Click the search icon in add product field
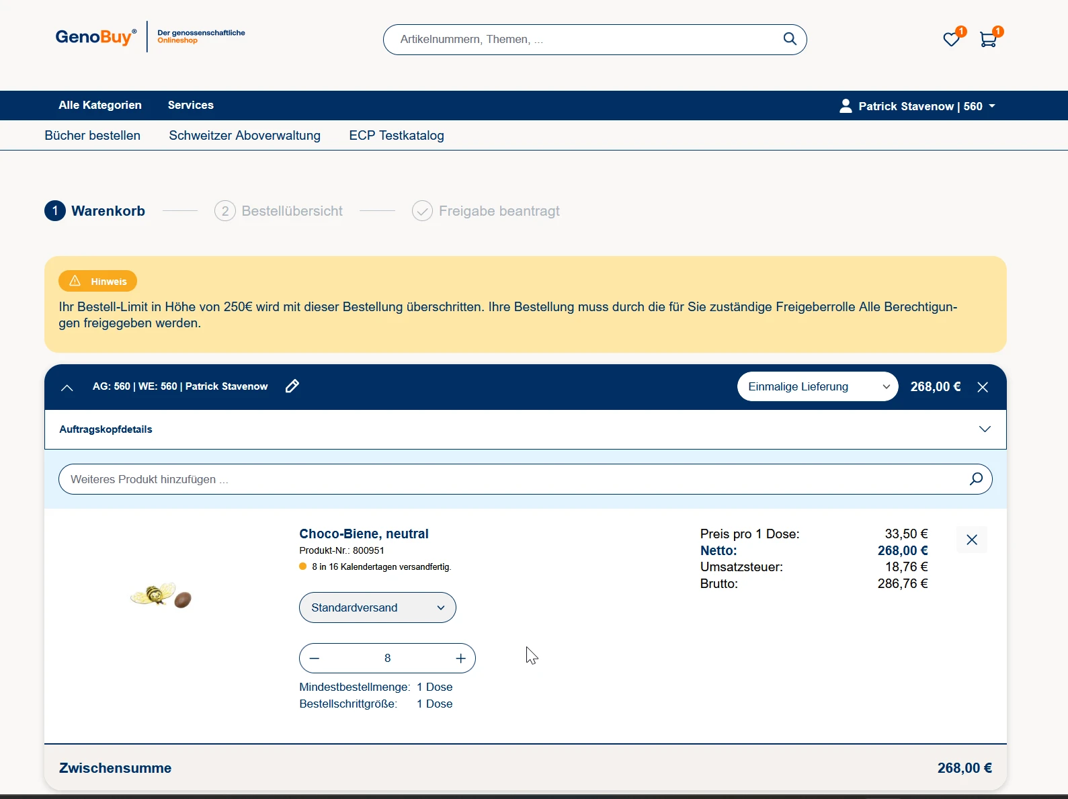The height and width of the screenshot is (799, 1068). coord(976,479)
